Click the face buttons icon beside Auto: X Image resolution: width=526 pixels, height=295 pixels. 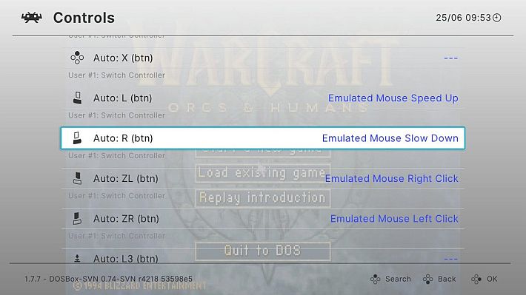click(x=77, y=58)
